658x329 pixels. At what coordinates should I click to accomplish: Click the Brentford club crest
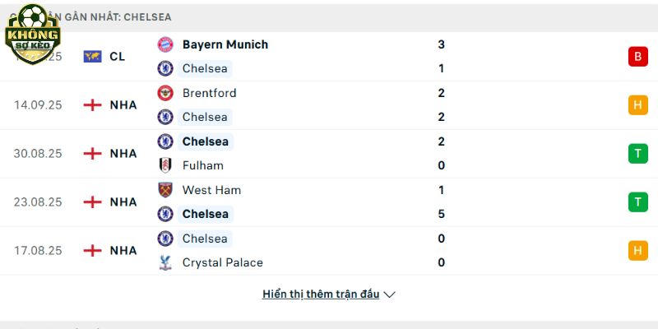click(165, 93)
